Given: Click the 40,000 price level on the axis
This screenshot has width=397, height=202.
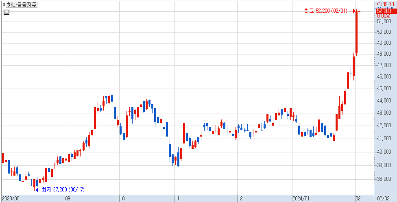Looking at the screenshot, I should [x=384, y=152].
